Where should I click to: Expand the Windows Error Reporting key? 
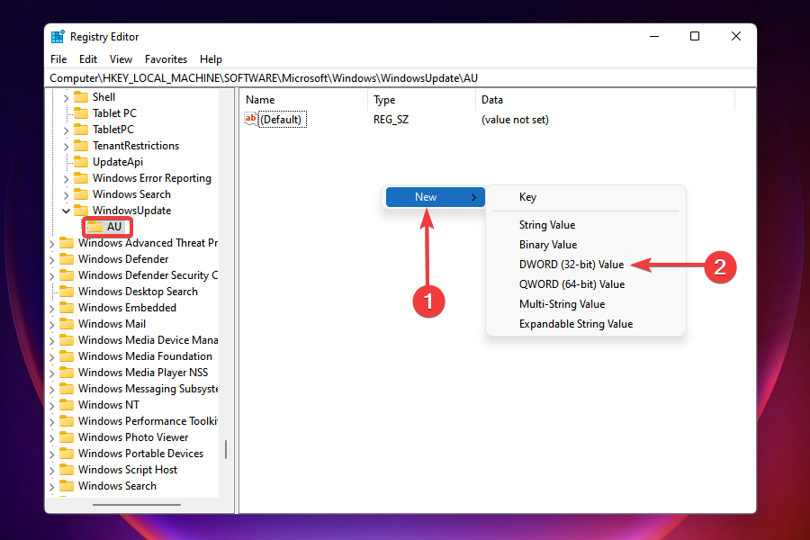point(66,179)
